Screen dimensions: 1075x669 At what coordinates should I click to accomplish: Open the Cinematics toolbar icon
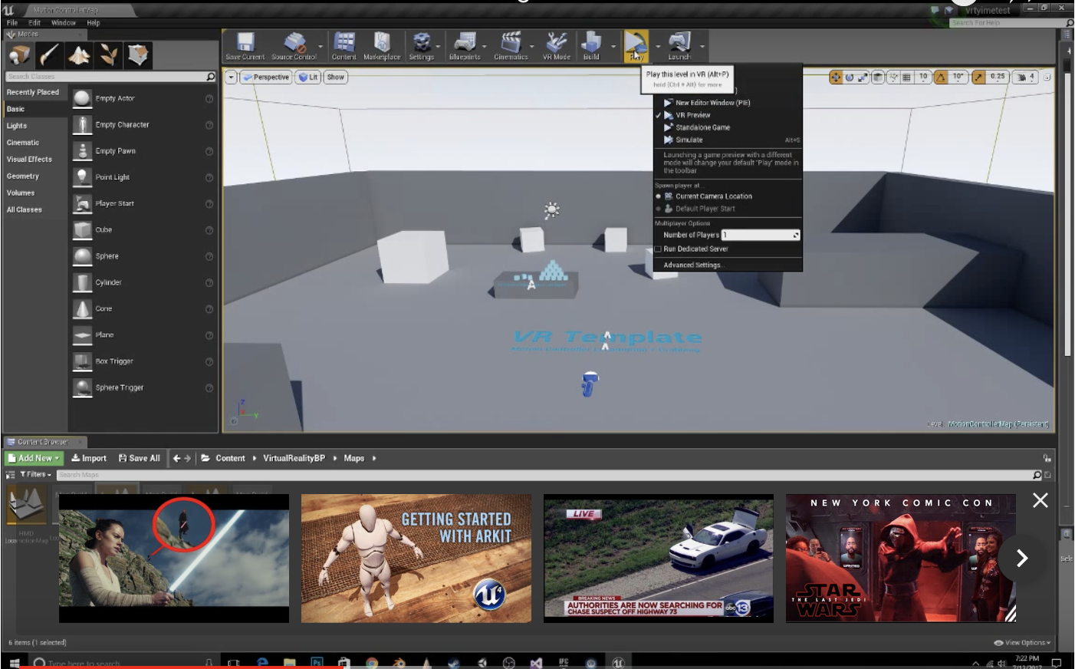[511, 45]
